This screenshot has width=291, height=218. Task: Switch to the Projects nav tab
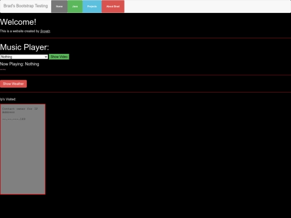92,6
